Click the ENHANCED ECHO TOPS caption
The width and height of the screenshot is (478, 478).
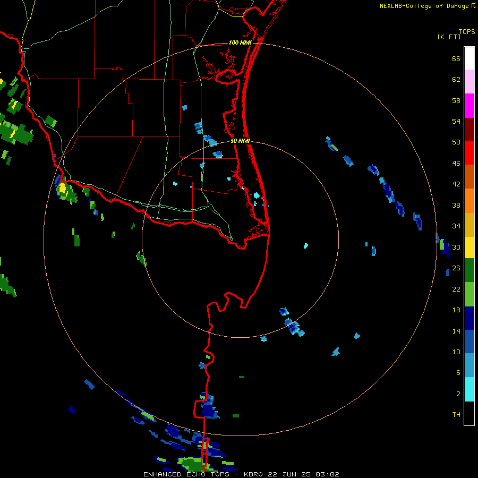coord(241,474)
